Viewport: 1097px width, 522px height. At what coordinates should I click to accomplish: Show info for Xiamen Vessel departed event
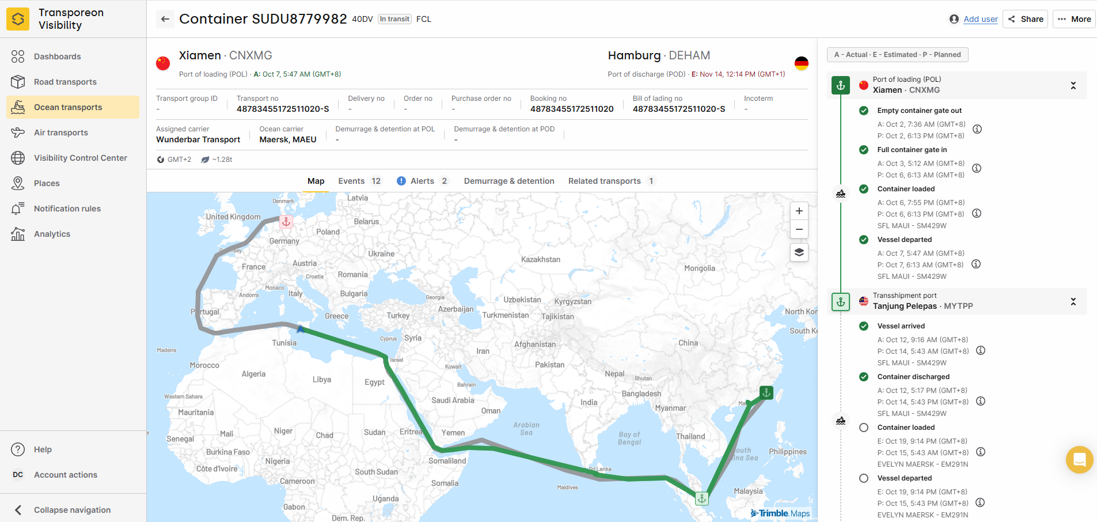pyautogui.click(x=976, y=264)
